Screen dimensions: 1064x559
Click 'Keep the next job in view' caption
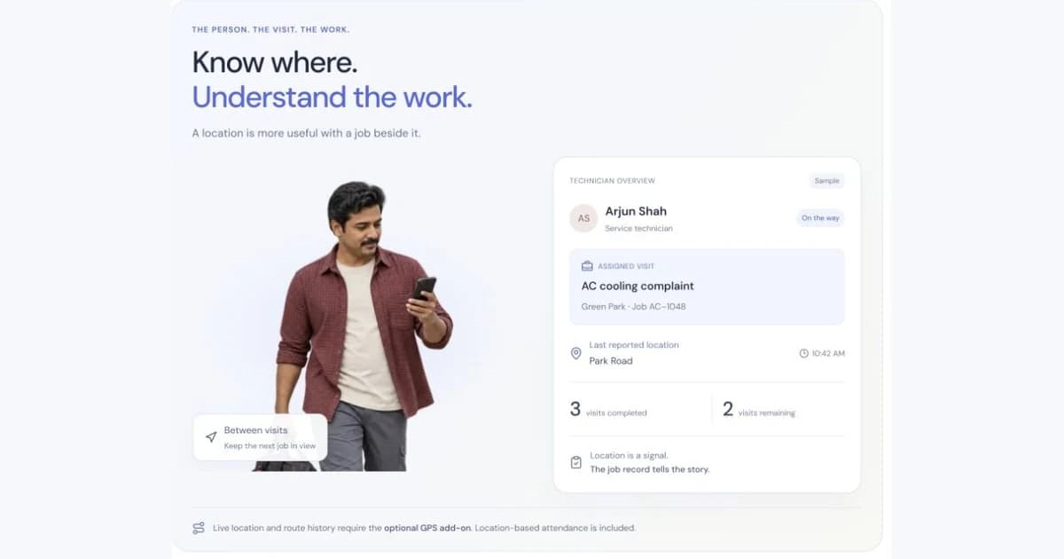[x=270, y=445]
